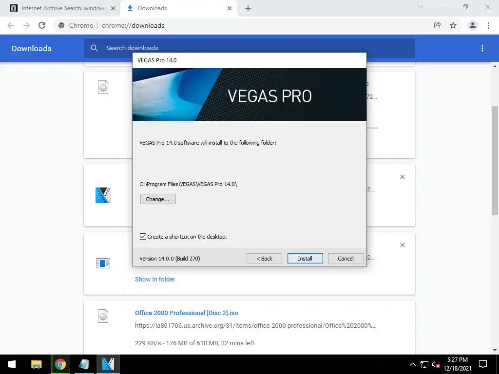The width and height of the screenshot is (499, 374).
Task: Close the Downloads tab
Action: [230, 8]
